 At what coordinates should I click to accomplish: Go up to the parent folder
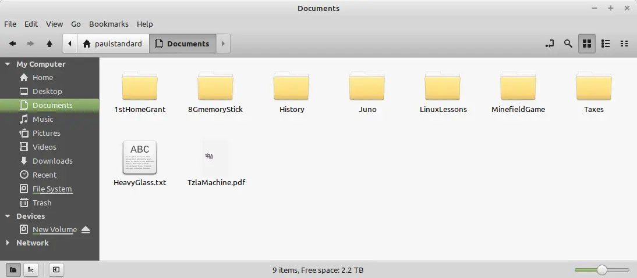tap(49, 44)
